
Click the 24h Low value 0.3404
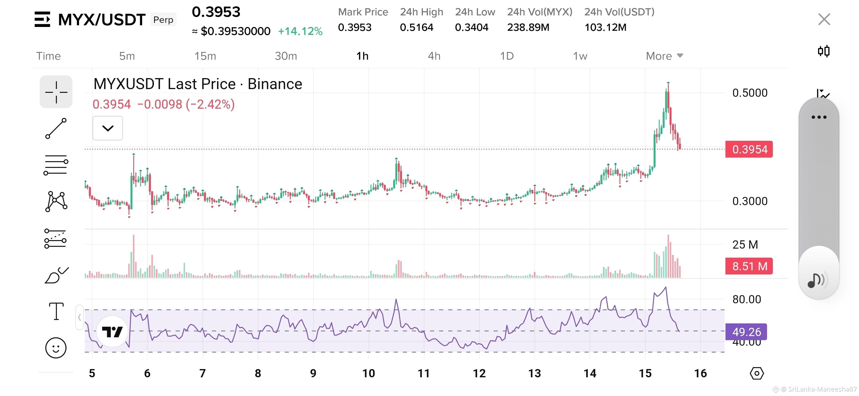472,27
